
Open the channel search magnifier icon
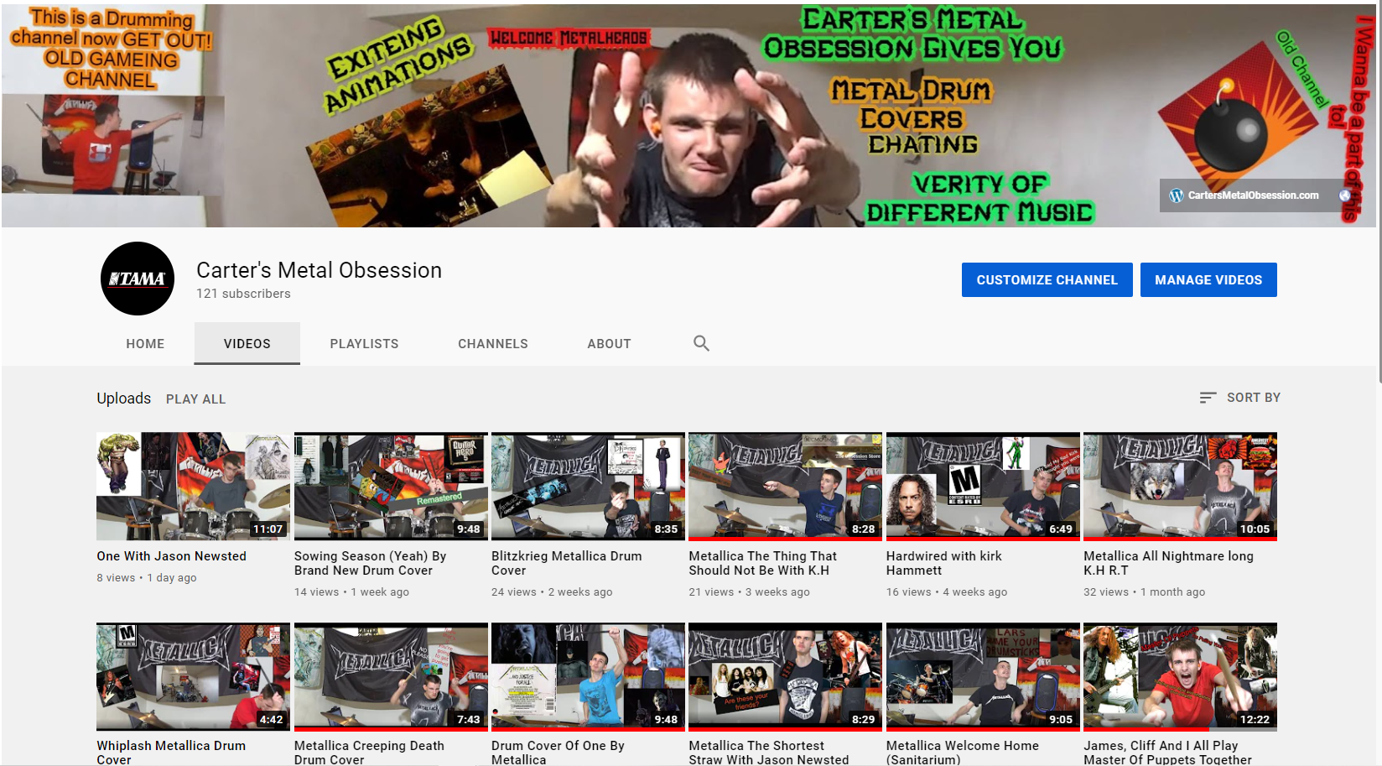point(701,343)
